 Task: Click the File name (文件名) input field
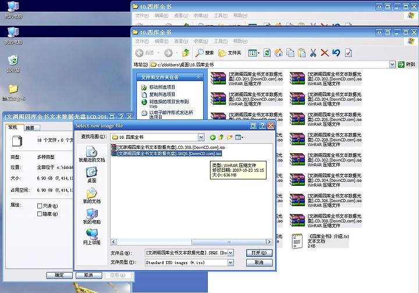(x=186, y=253)
